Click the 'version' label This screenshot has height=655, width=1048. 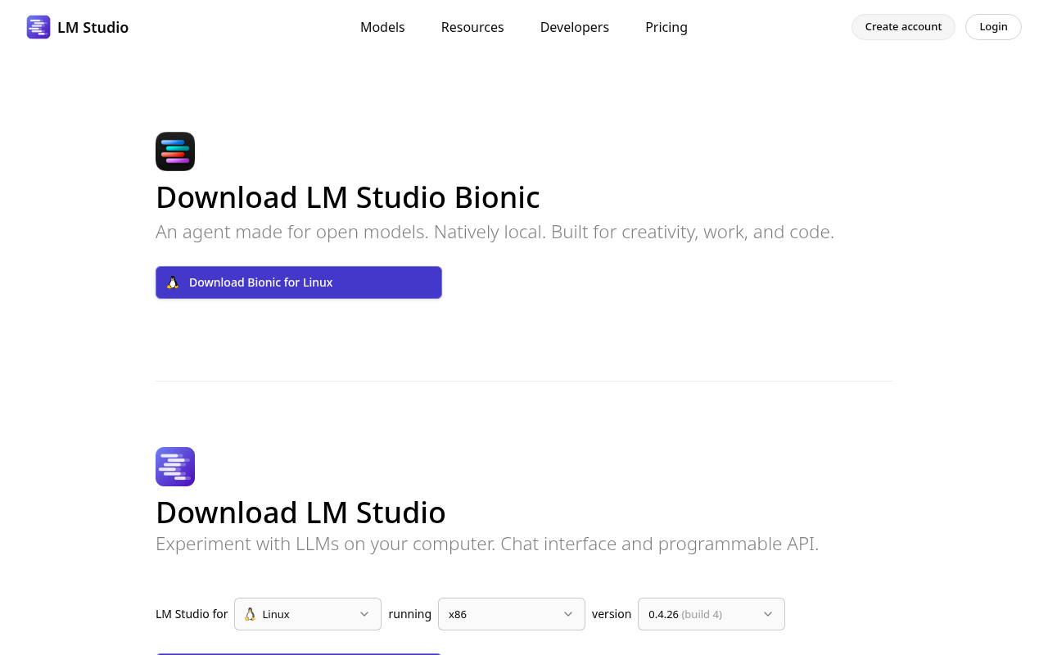pos(612,614)
